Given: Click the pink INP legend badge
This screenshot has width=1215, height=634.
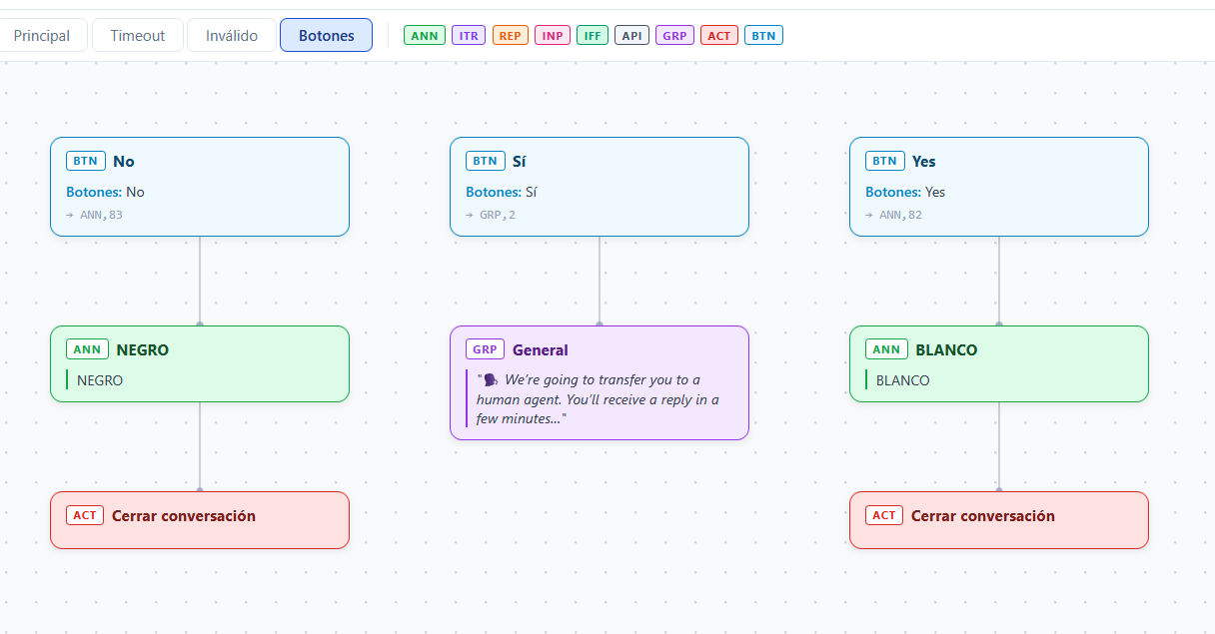Looking at the screenshot, I should [553, 36].
